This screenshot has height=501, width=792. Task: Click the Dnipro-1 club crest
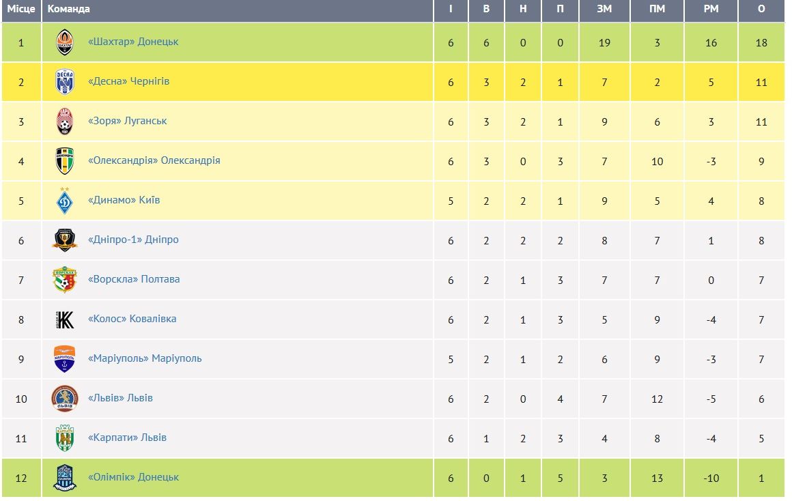point(65,240)
